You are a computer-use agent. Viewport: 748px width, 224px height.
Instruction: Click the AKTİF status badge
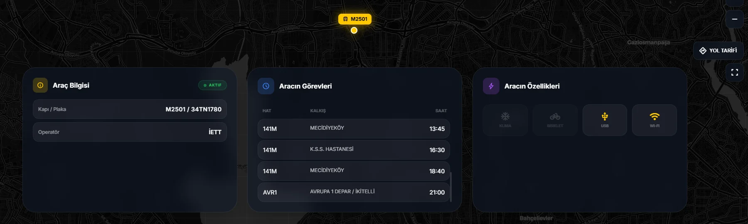click(x=212, y=85)
